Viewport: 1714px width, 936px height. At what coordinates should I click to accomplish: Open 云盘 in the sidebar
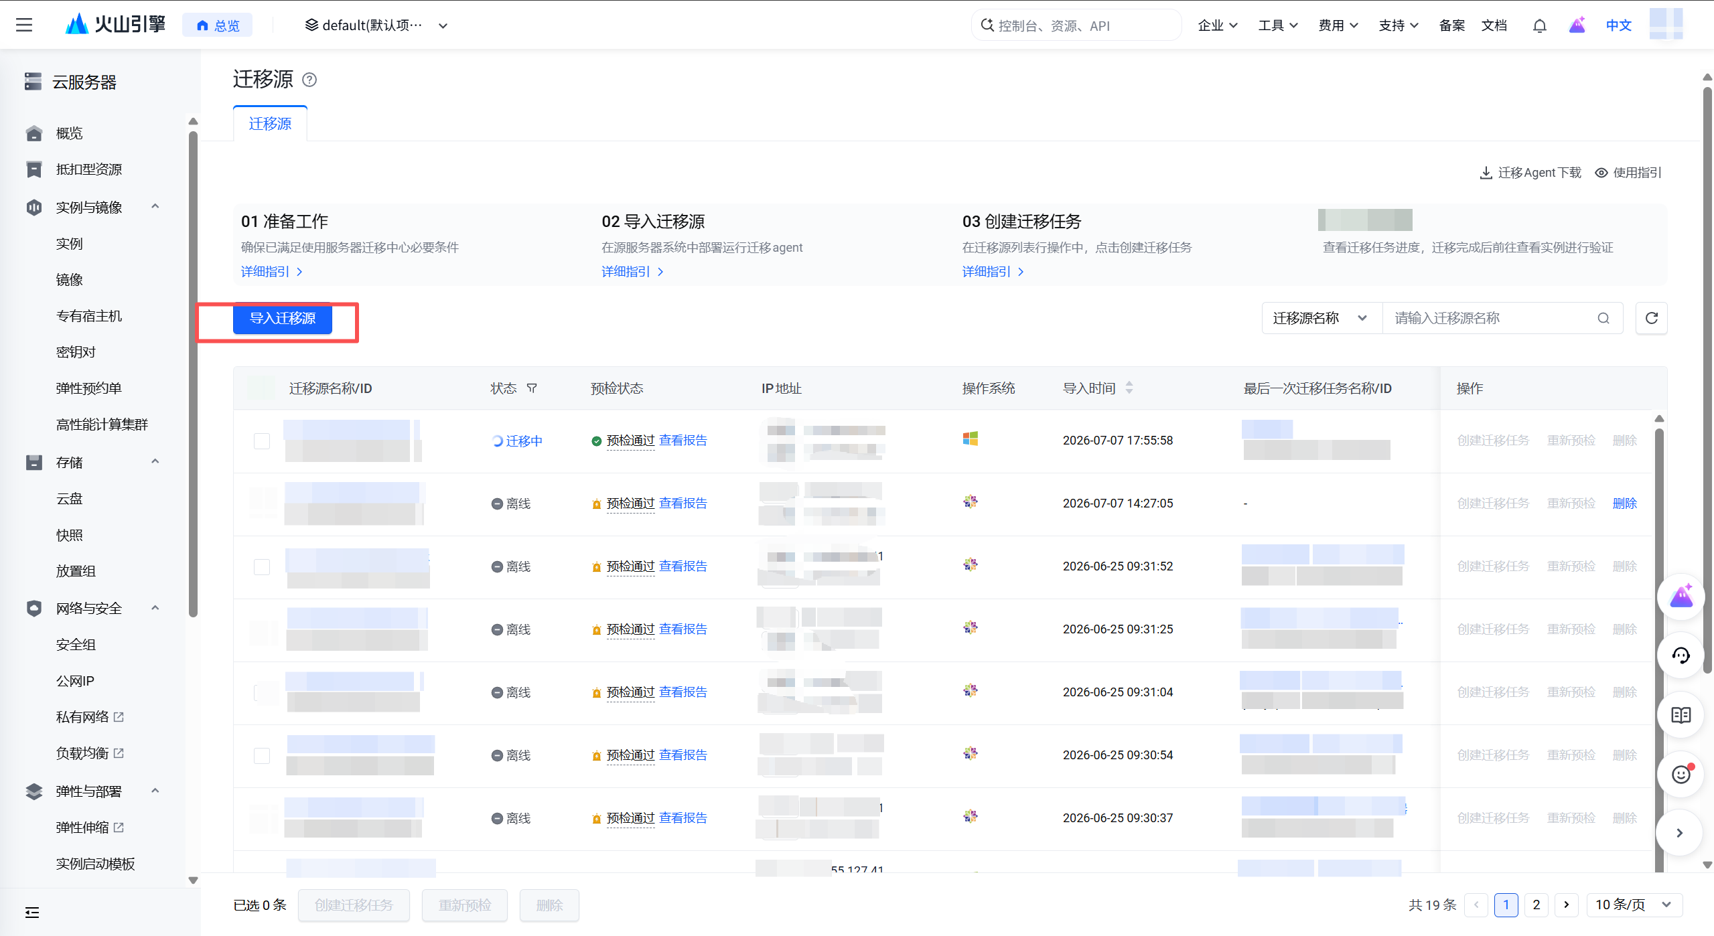point(70,499)
